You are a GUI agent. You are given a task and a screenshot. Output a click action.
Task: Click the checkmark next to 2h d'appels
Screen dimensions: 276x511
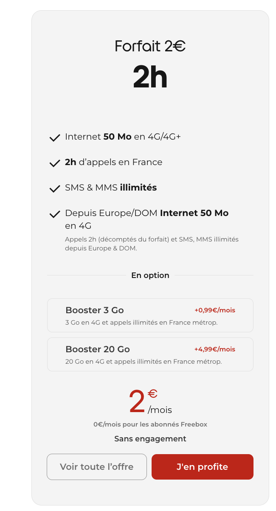click(x=54, y=163)
